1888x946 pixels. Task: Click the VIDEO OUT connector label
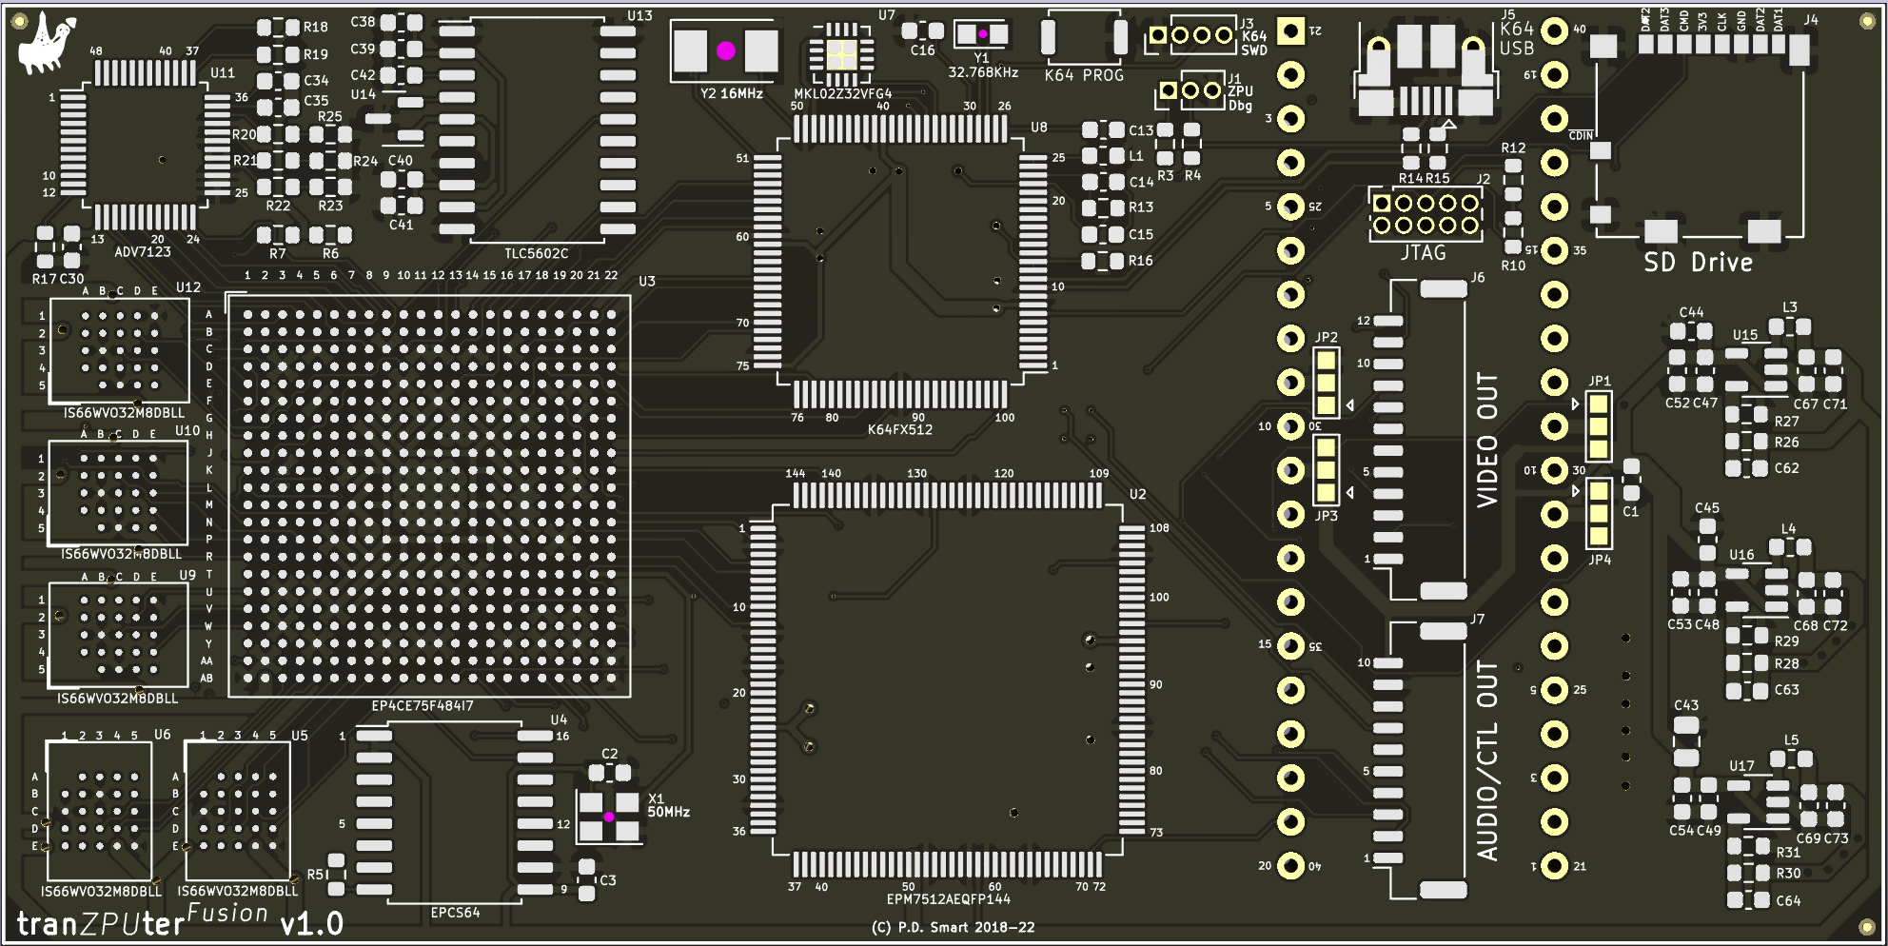tap(1487, 440)
